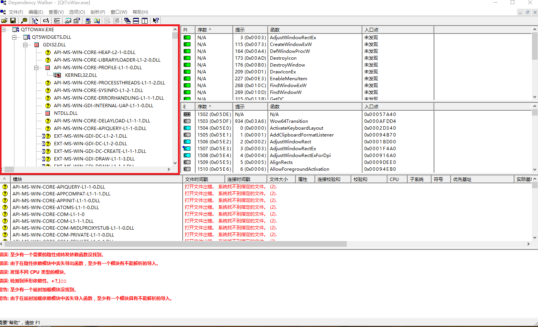Open the 窗口(W) menu

[x=119, y=12]
